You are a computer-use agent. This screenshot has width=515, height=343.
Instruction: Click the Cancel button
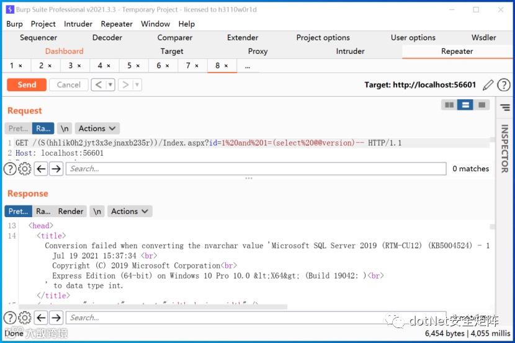(69, 85)
